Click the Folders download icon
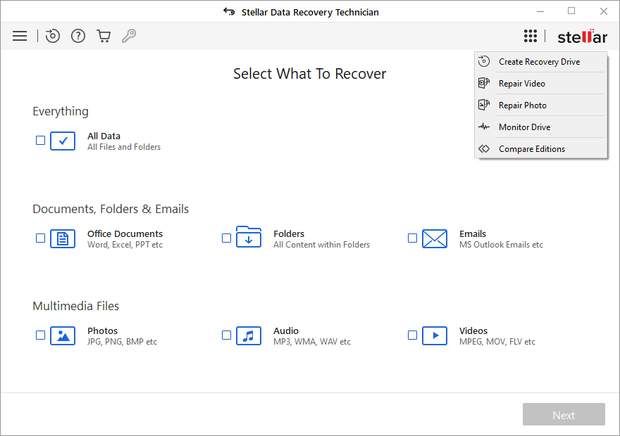The height and width of the screenshot is (436, 620). [249, 237]
